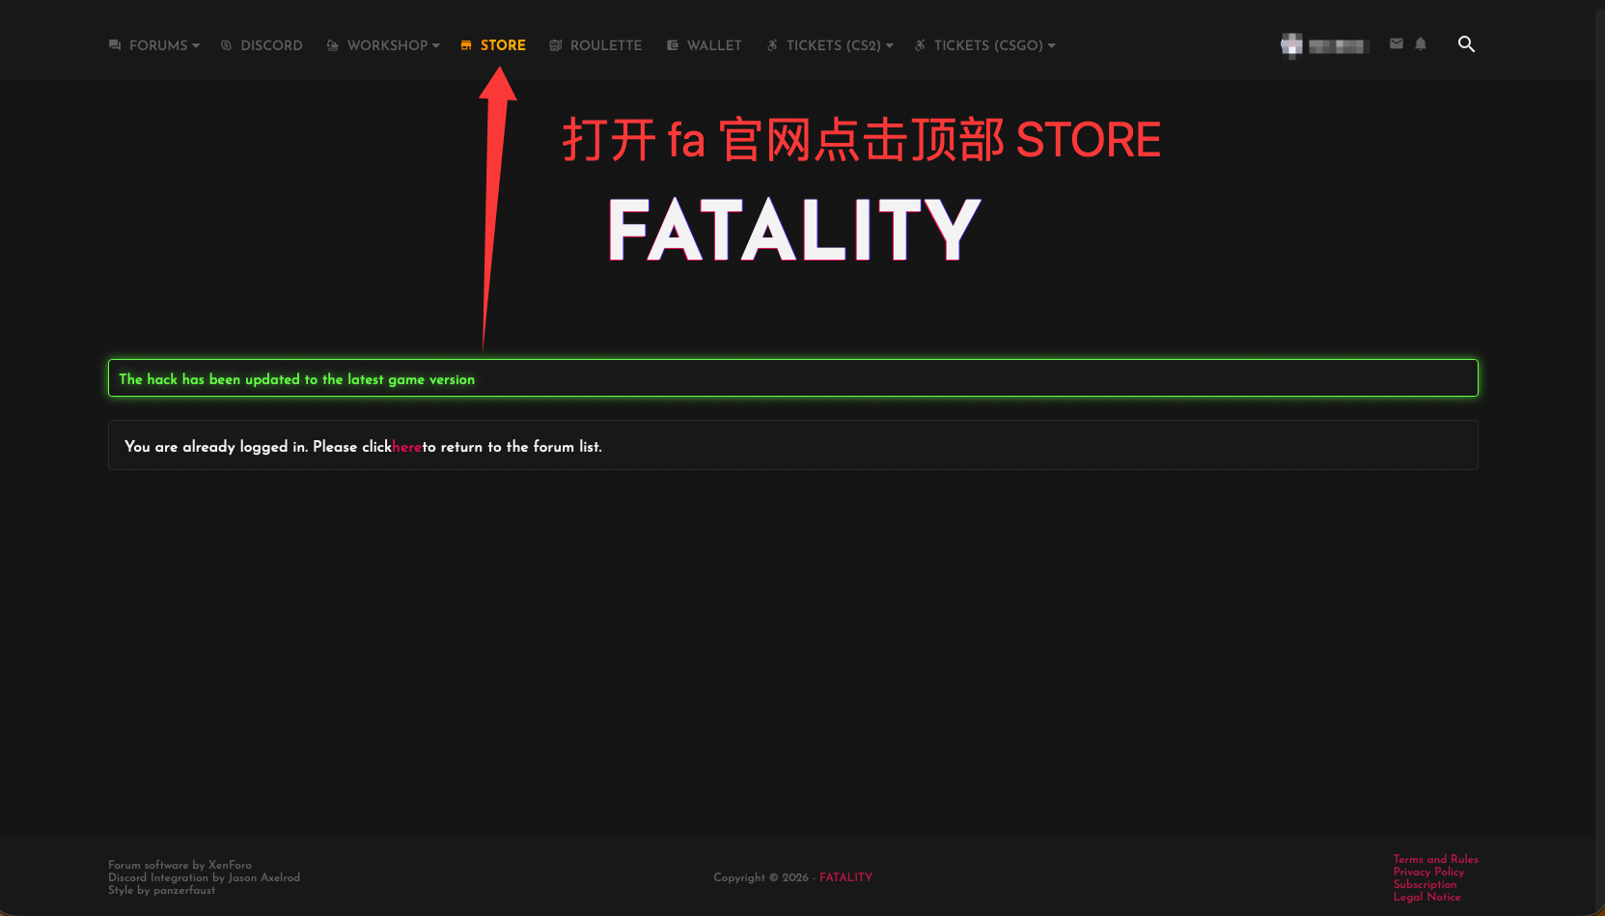Image resolution: width=1605 pixels, height=916 pixels.
Task: Open the Privacy Policy link
Action: 1428,872
